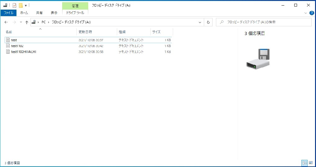Screen dimensions: 316x167
Task: Click the 3 個の項目 status bar text
Action: [12, 163]
